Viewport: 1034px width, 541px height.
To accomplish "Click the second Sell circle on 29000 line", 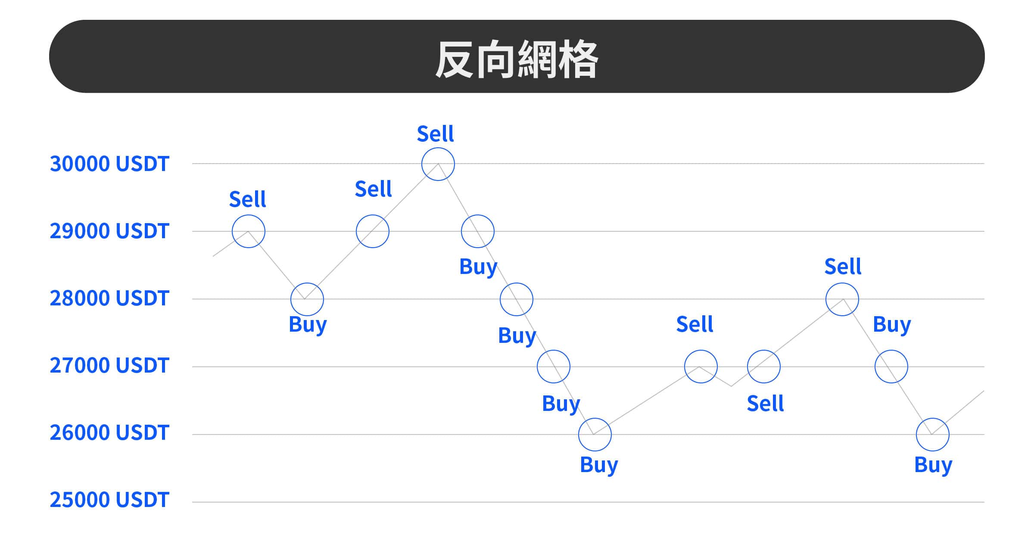I will tap(373, 231).
